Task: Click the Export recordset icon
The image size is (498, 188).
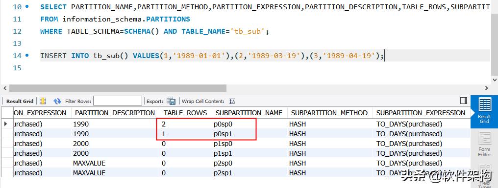Action: click(x=171, y=101)
